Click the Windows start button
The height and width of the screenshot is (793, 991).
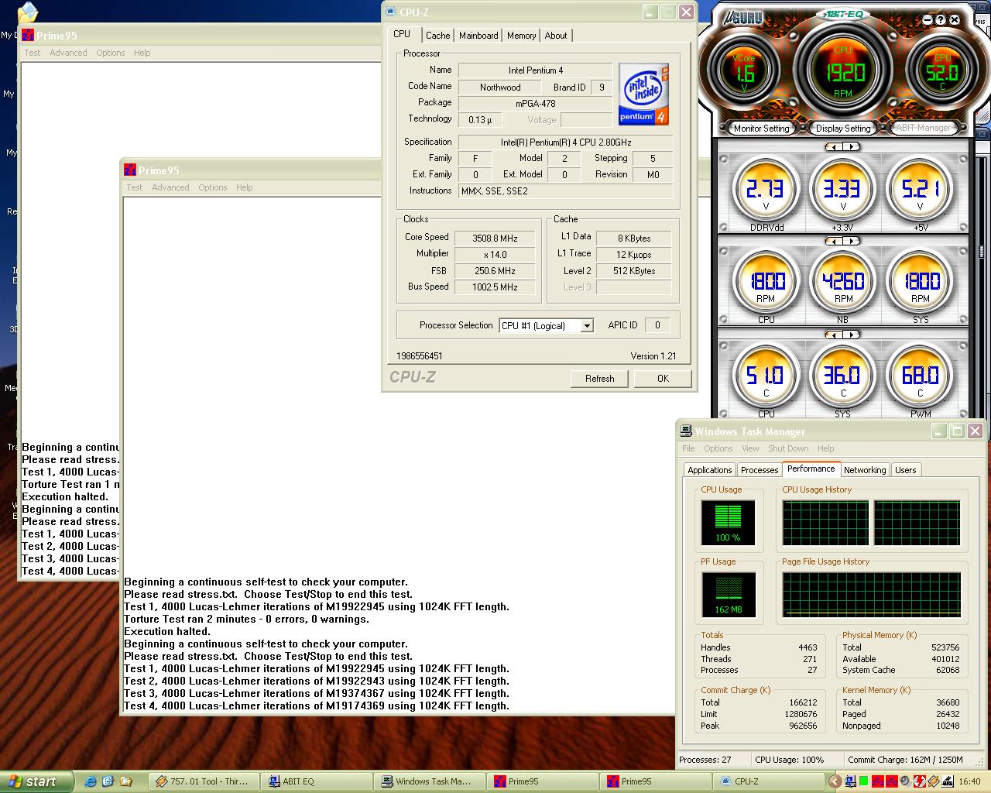point(36,781)
